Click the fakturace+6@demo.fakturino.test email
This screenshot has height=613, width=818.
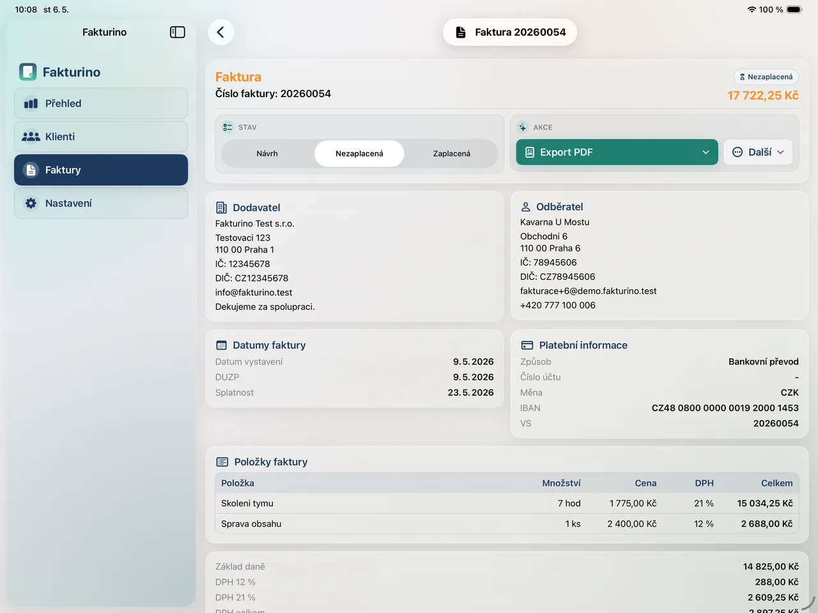pos(589,291)
